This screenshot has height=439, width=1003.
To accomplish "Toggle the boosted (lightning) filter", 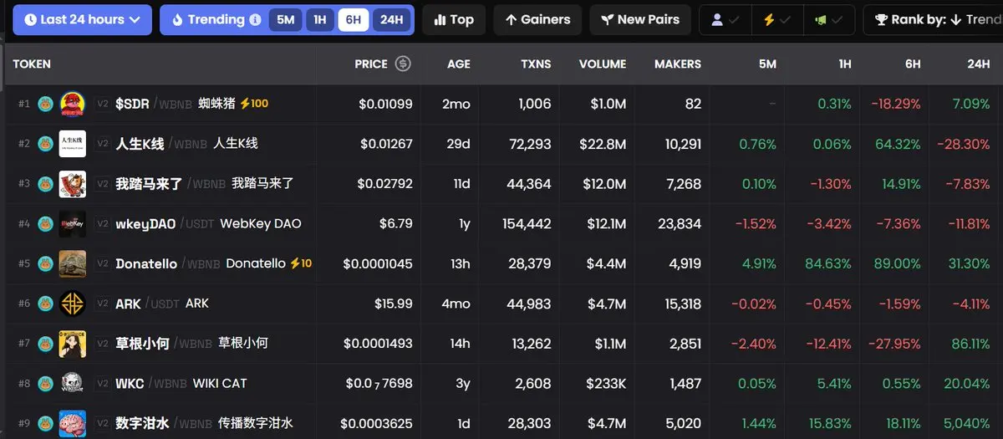I will 776,19.
